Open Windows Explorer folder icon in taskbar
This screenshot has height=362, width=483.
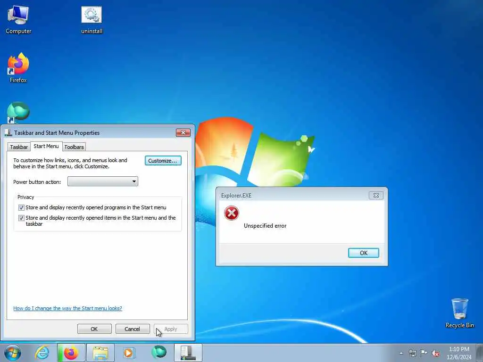coord(100,353)
